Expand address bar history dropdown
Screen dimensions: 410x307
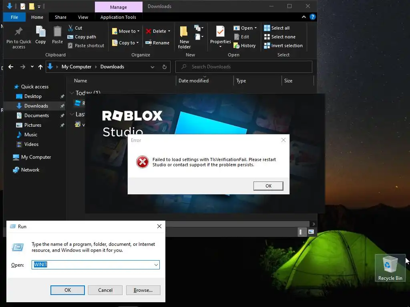[153, 67]
